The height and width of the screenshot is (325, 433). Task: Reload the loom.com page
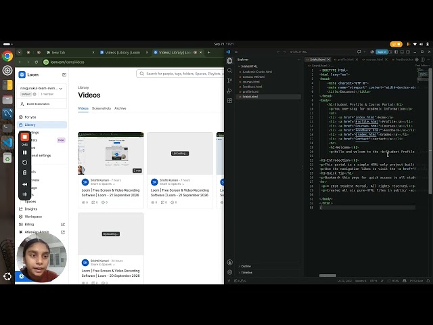37,62
